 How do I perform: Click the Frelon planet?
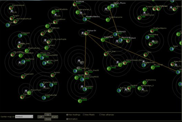(x=80, y=101)
